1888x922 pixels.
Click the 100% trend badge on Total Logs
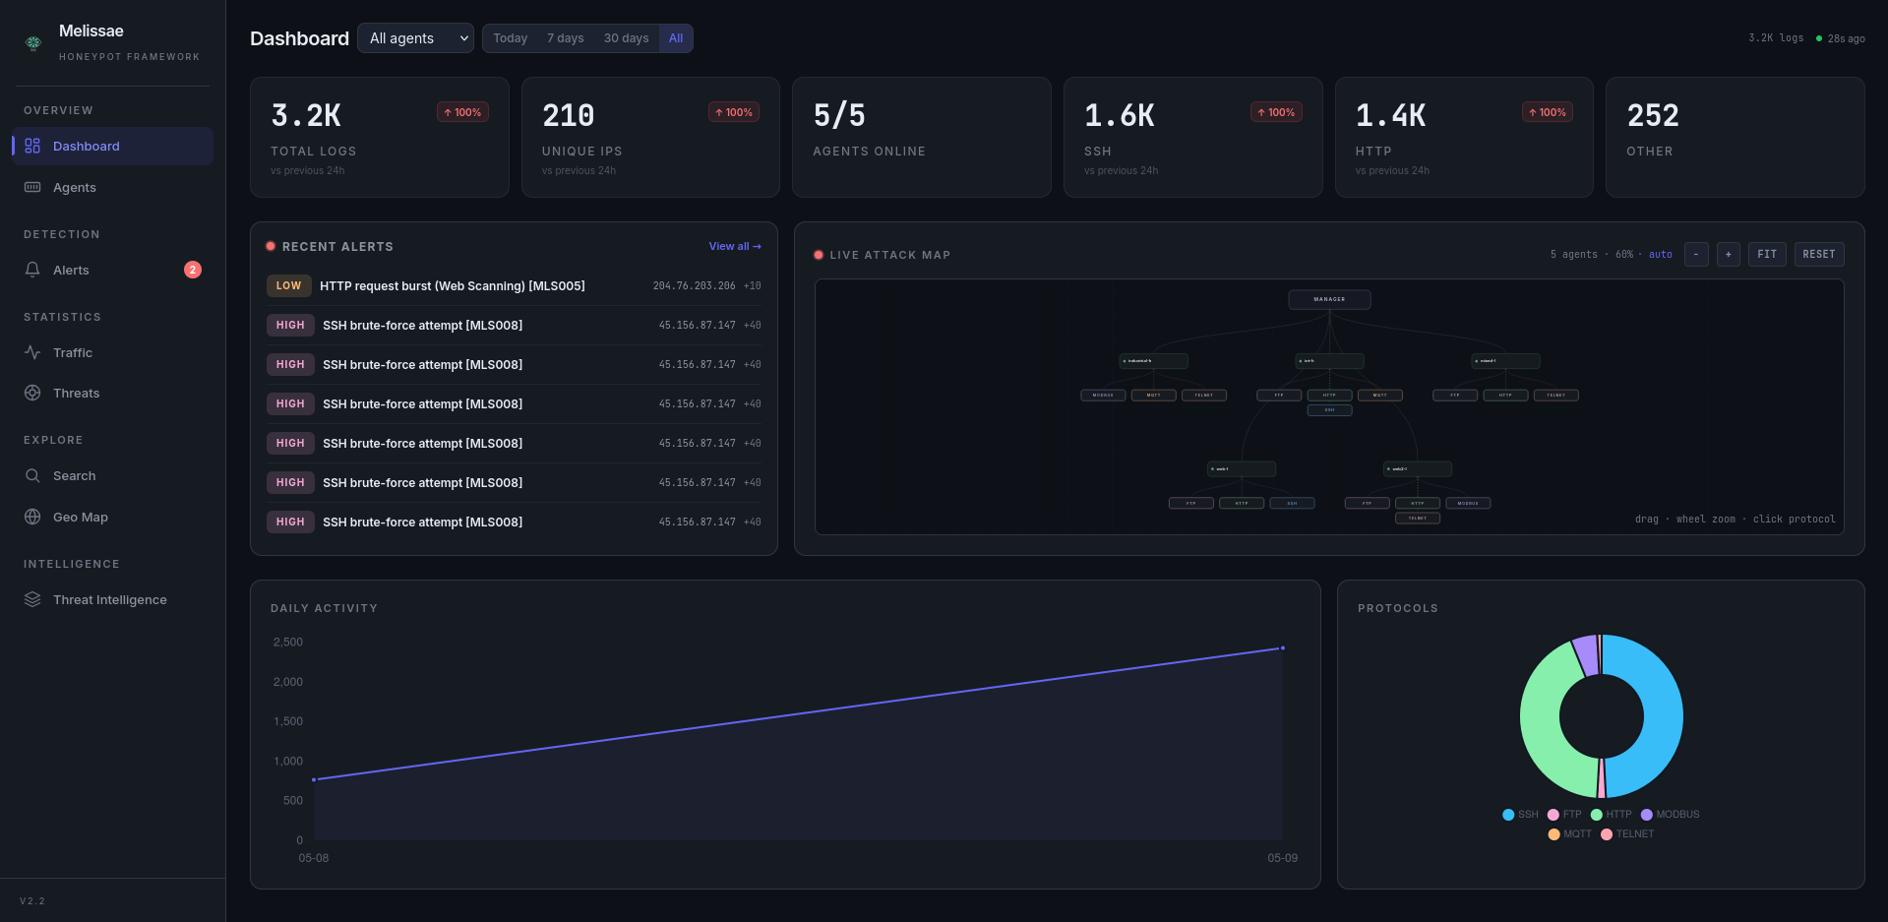click(462, 112)
